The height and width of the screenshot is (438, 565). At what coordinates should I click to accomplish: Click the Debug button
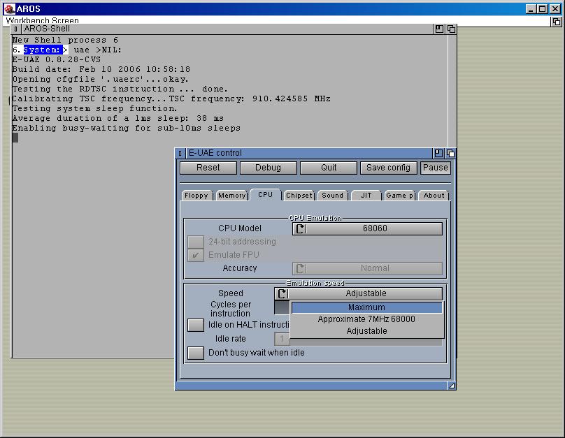point(268,168)
